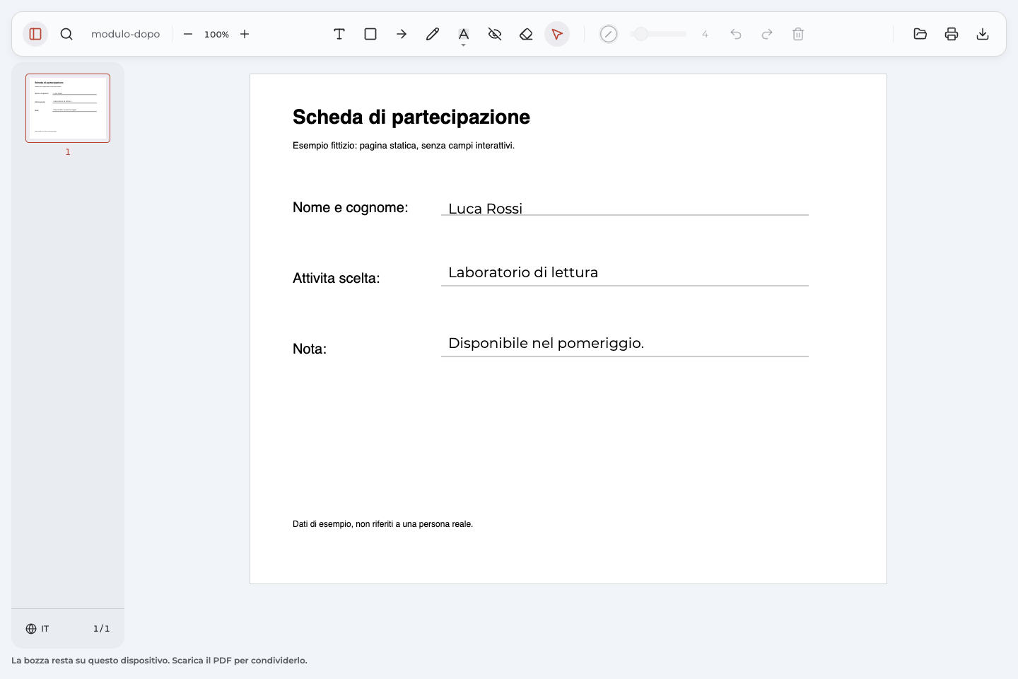Image resolution: width=1018 pixels, height=679 pixels.
Task: Select the Rectangle shape tool
Action: point(370,34)
